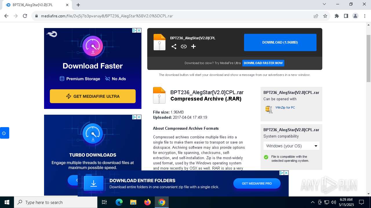The width and height of the screenshot is (371, 208).
Task: Click the Turbo Downloads ad speedometer graphic
Action: coord(93,134)
